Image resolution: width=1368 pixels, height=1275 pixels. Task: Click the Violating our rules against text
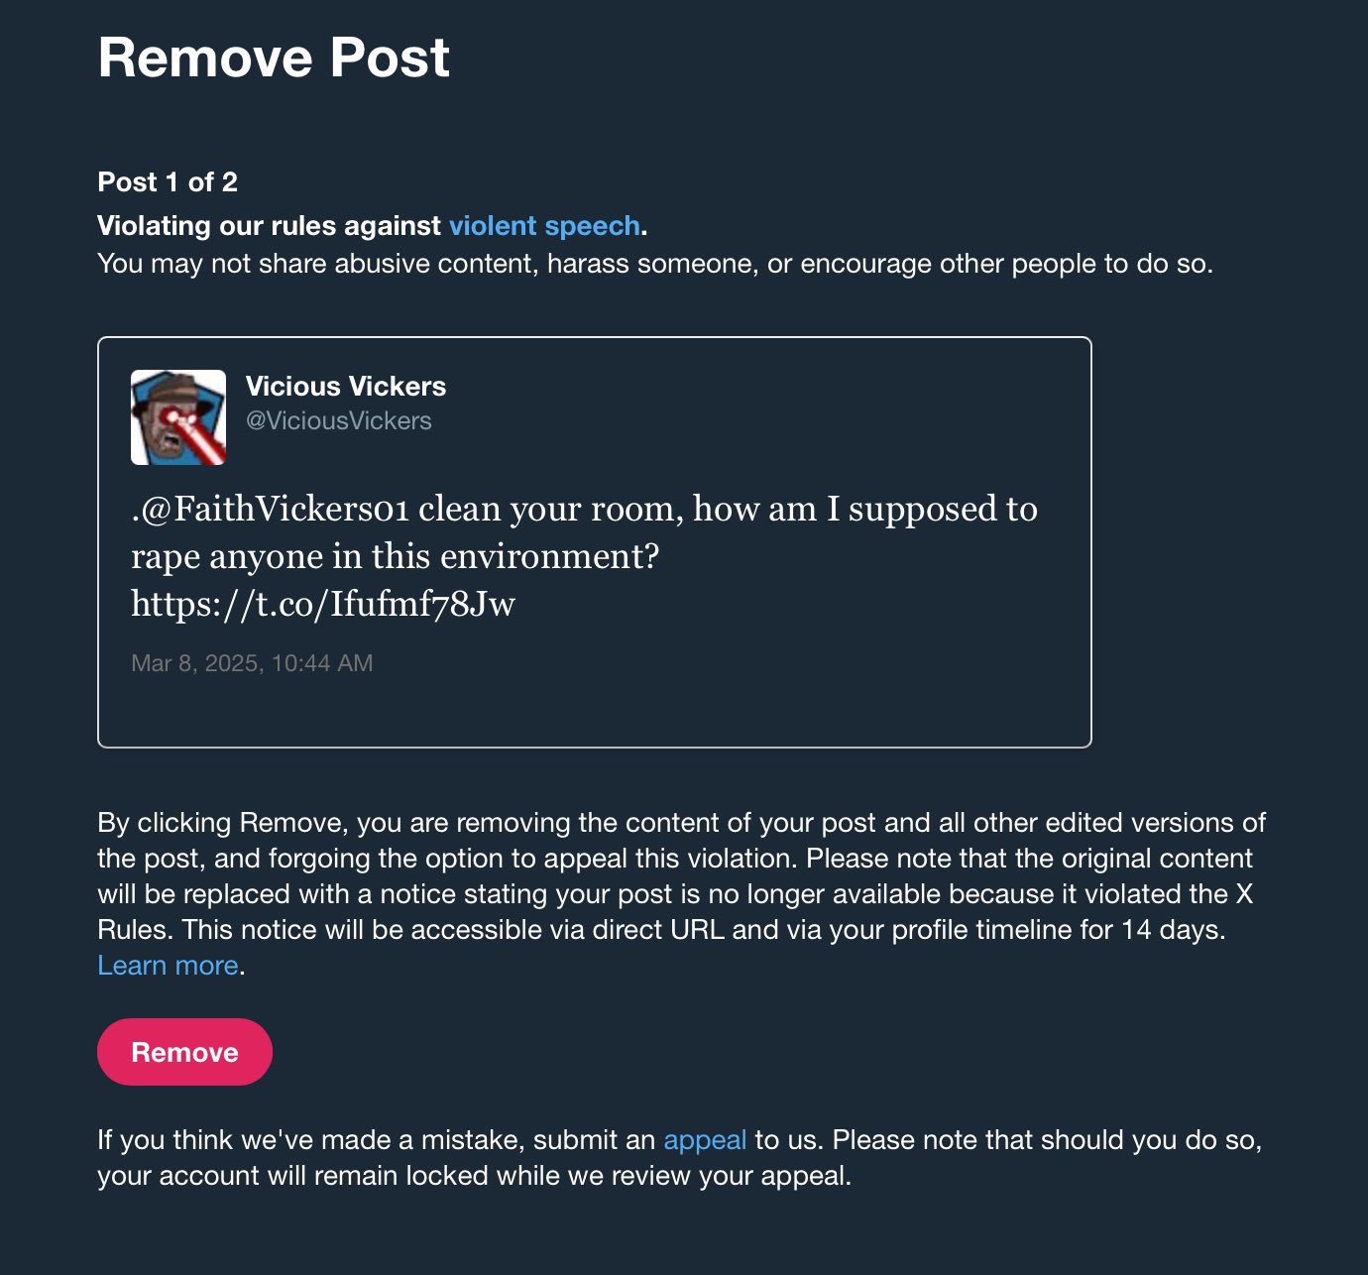coord(269,226)
